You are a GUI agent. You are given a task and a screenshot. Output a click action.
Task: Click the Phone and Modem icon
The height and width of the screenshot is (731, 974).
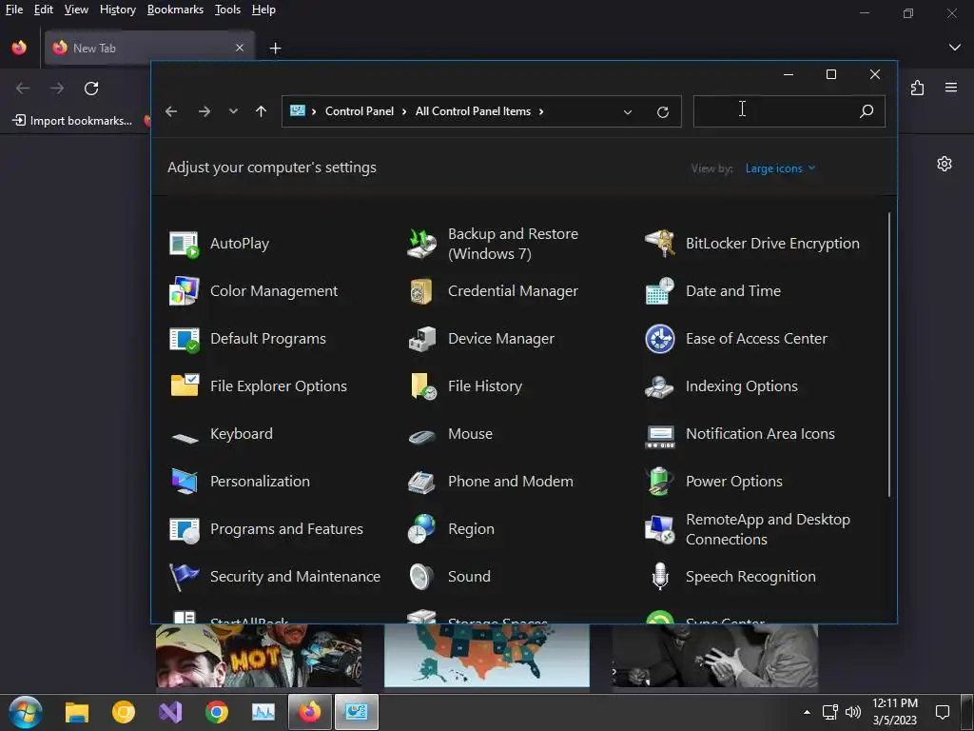coord(421,482)
